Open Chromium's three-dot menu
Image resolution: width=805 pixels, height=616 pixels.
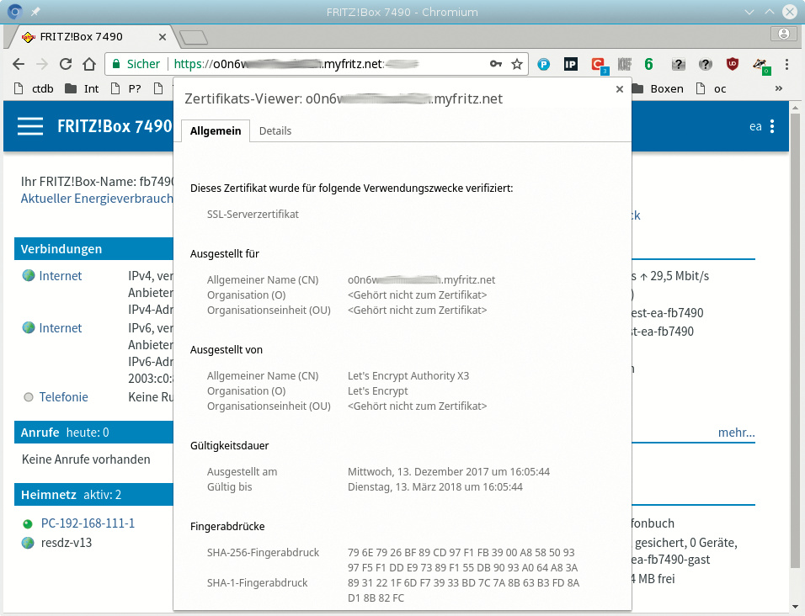coord(786,64)
